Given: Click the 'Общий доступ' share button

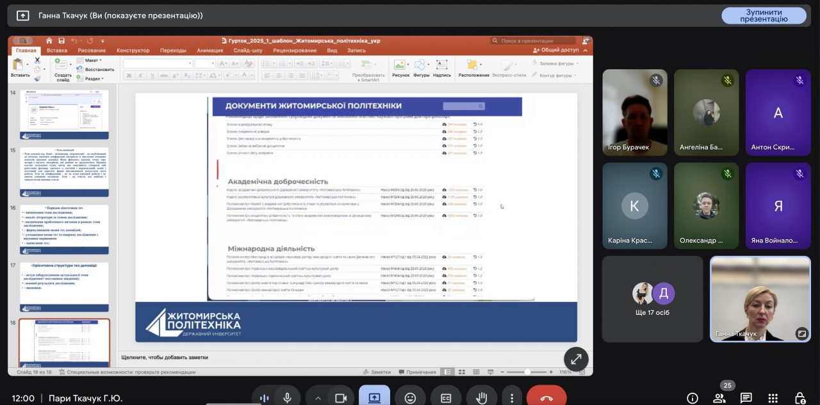Looking at the screenshot, I should [x=556, y=50].
